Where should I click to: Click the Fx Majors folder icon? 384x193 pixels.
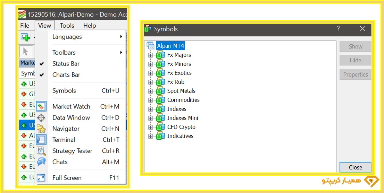click(x=161, y=55)
